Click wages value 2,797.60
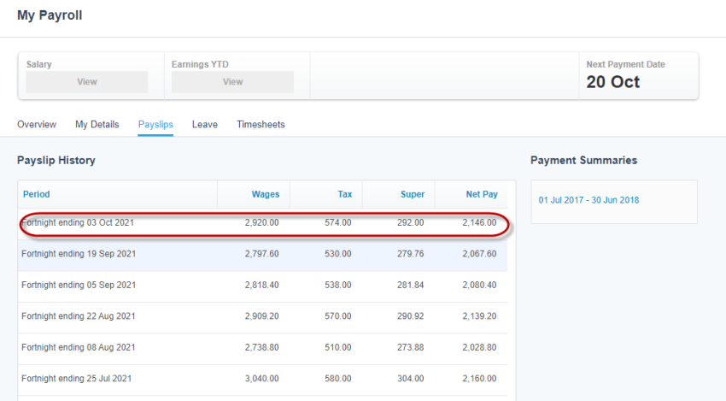The image size is (726, 401). coord(261,254)
